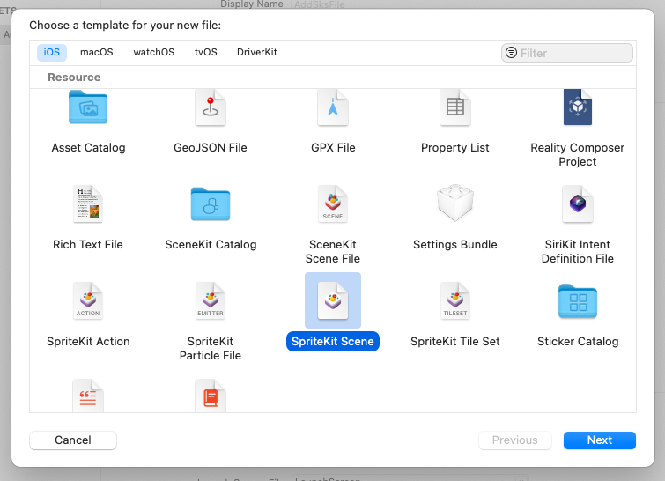Viewport: 665px width, 481px height.
Task: Click the 'Resource' section header
Action: pos(74,78)
